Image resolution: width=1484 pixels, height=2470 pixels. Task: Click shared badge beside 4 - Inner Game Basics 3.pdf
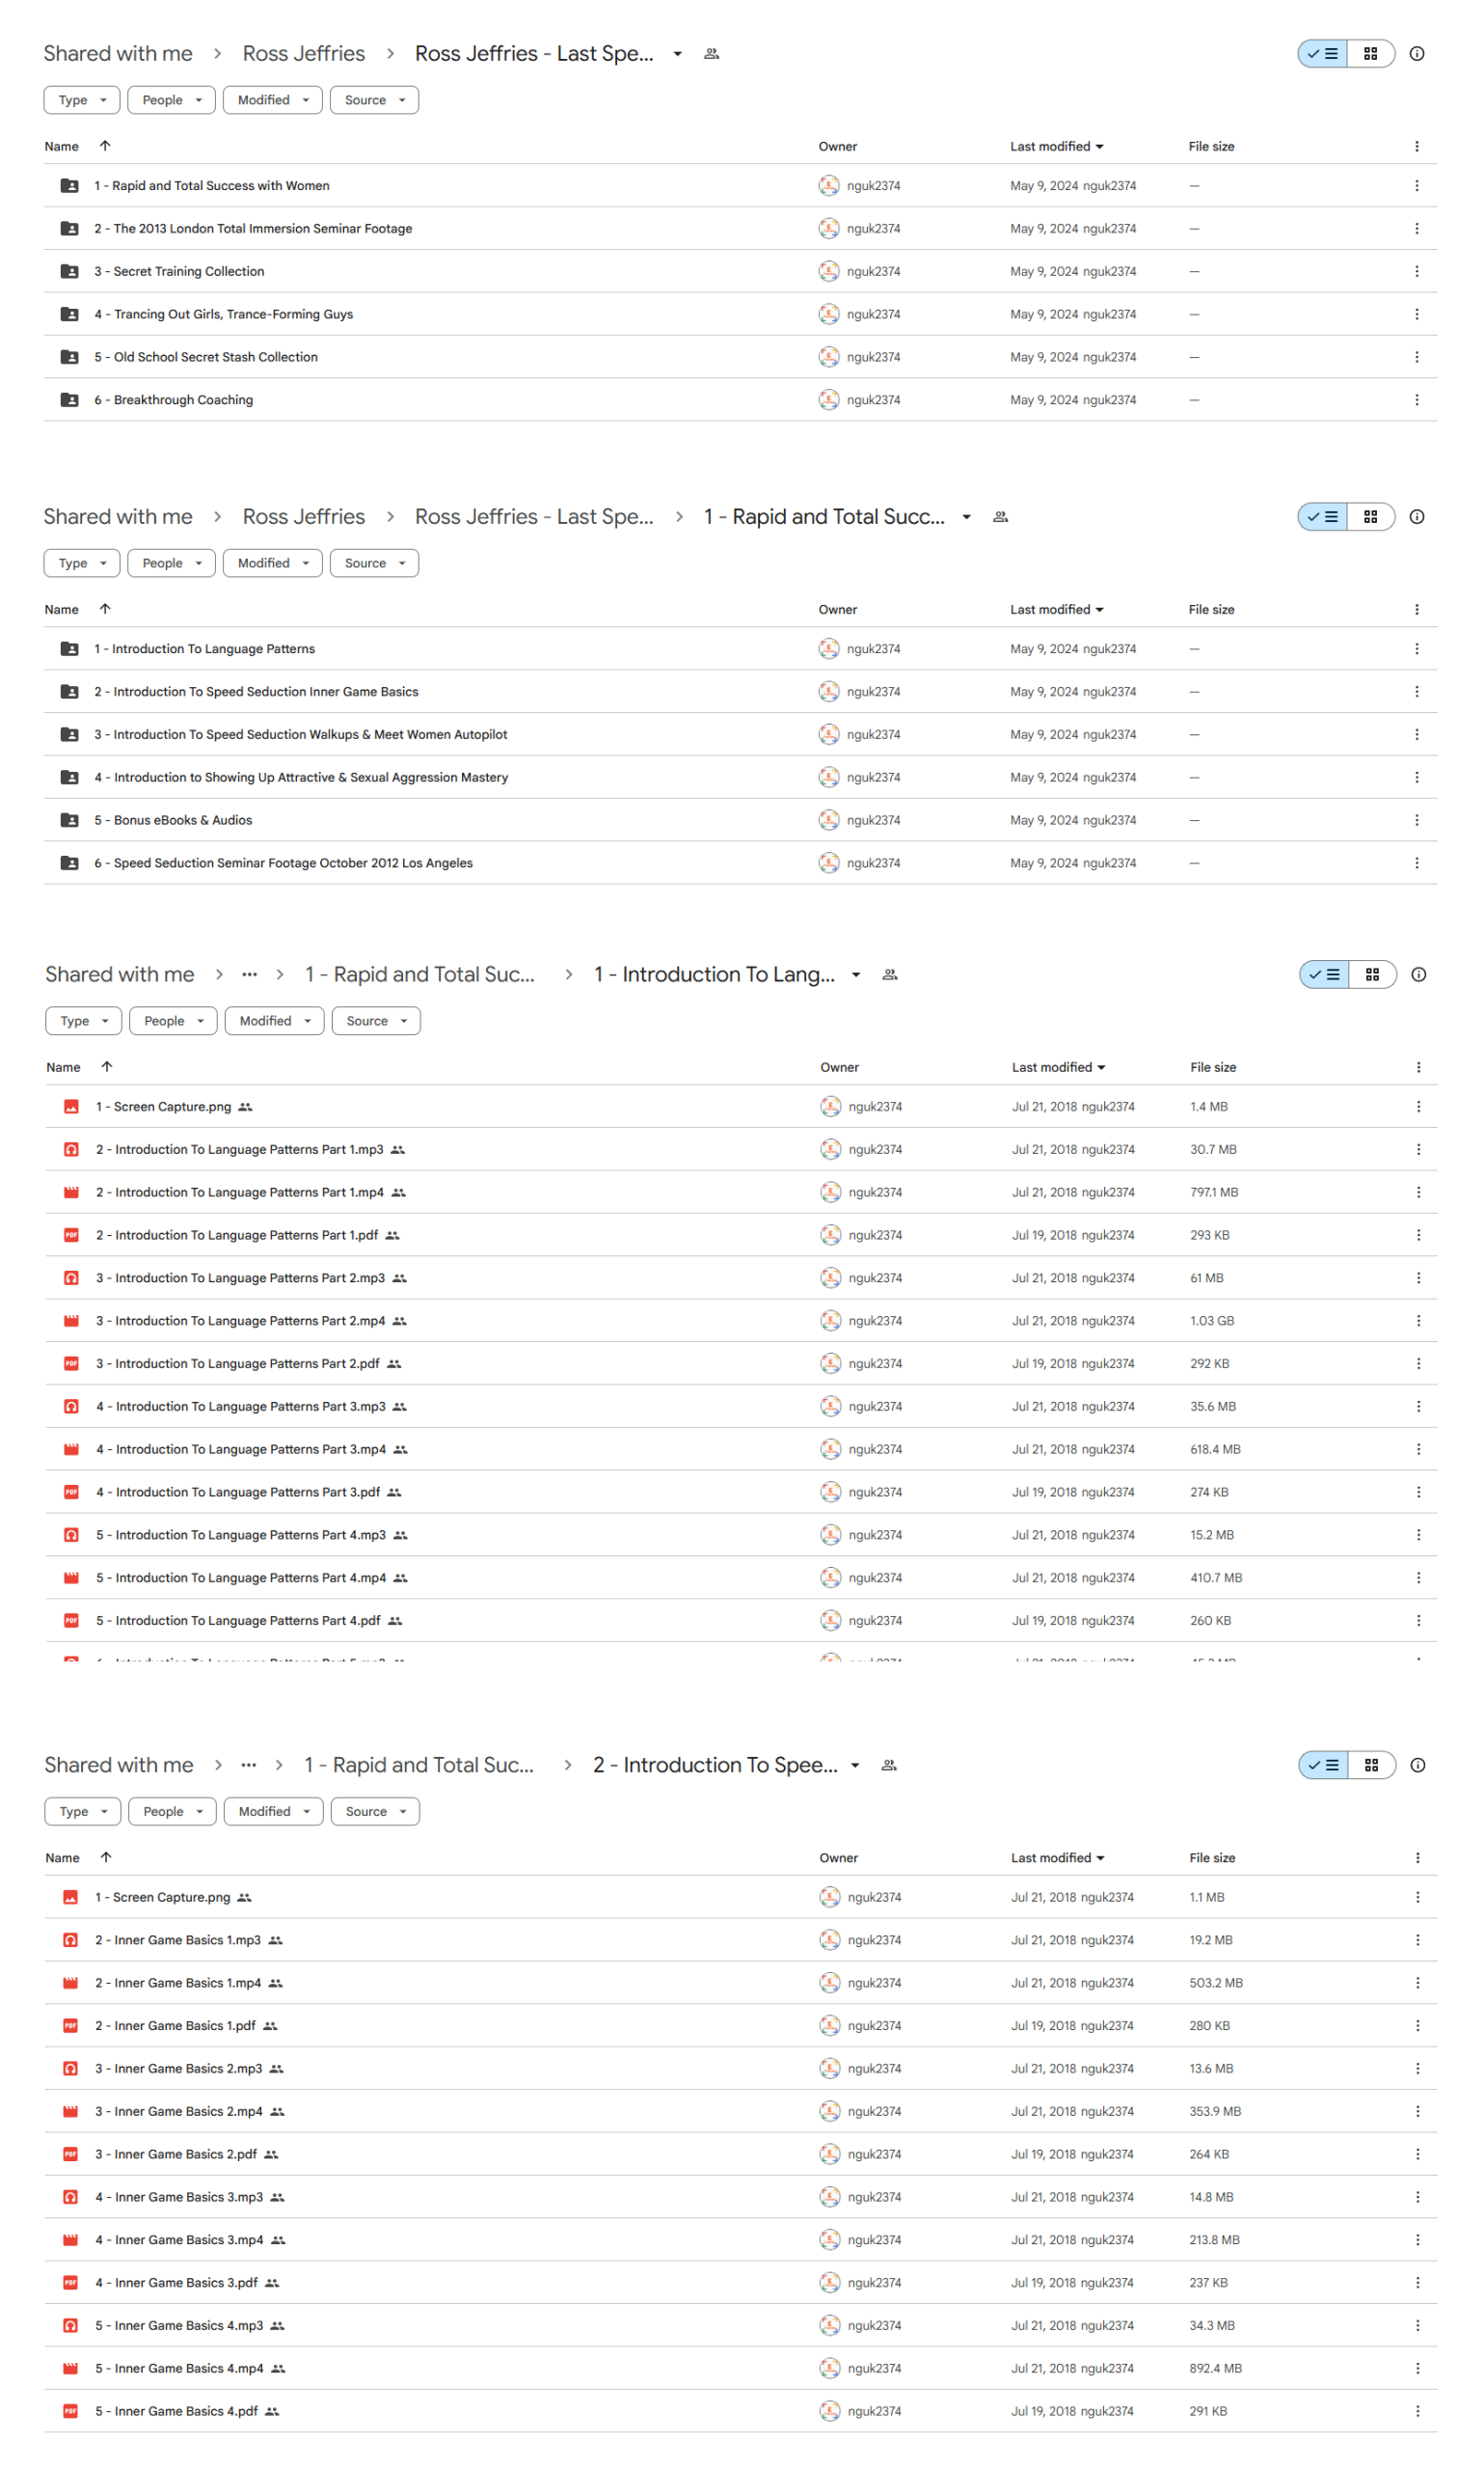pyautogui.click(x=272, y=2283)
